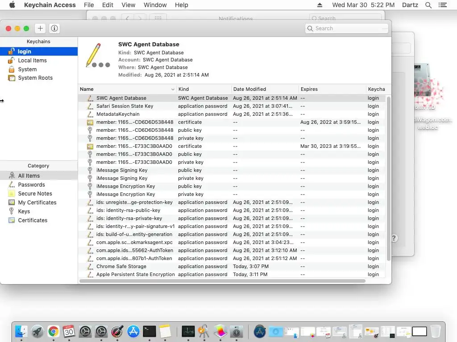Click the help question mark in background window
This screenshot has width=457, height=342.
coord(394,238)
